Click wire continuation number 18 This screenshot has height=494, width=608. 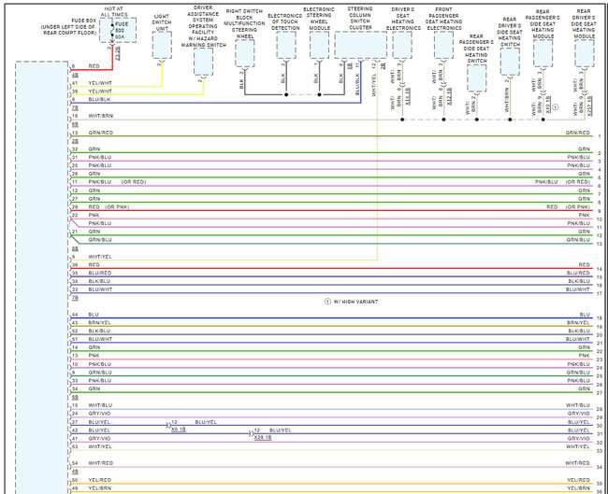600,318
